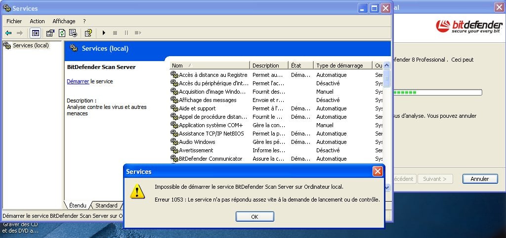Click the Démarrer le service link
Screen dimensions: 506x238
coord(78,81)
